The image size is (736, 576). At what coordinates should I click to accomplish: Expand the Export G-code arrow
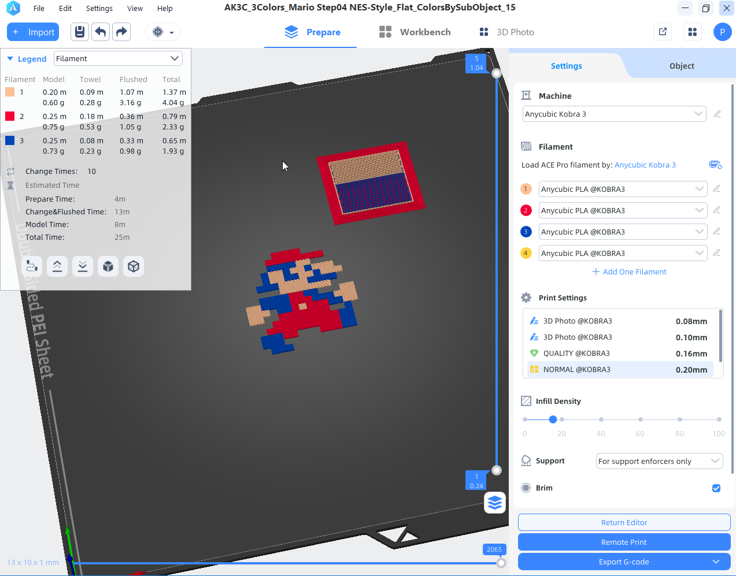point(716,562)
